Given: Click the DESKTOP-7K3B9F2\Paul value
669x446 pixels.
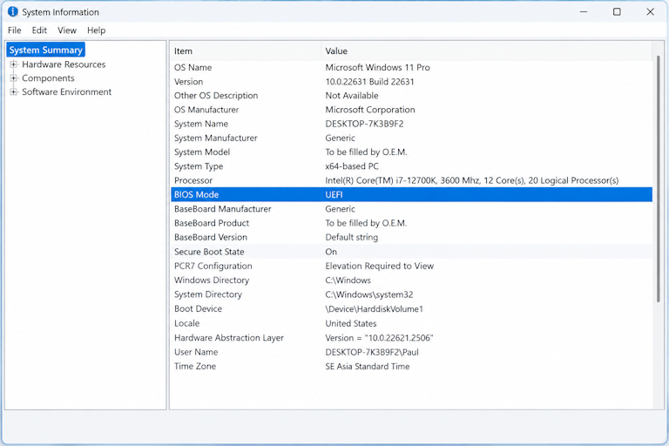Looking at the screenshot, I should 372,352.
